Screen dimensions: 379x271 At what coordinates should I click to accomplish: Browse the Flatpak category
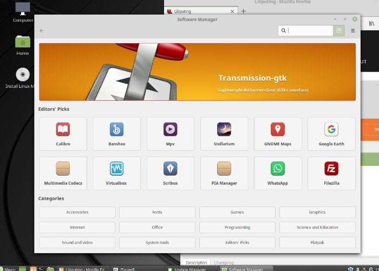coord(317,242)
